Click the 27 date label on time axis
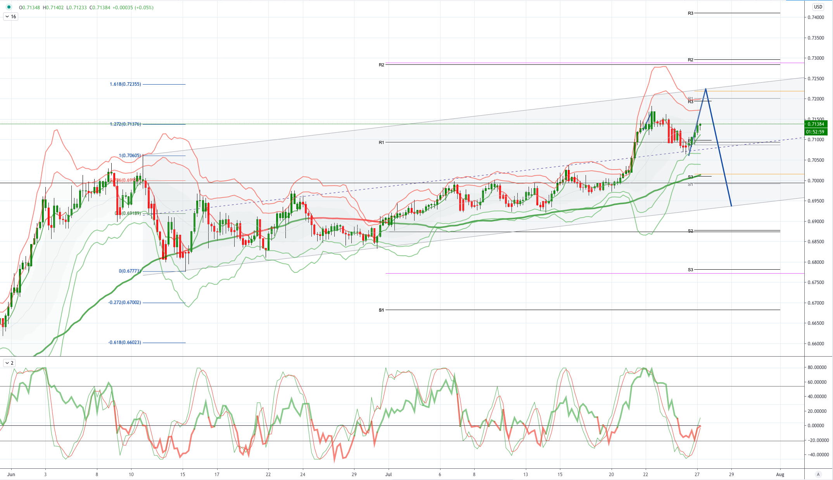This screenshot has height=480, width=833. [697, 474]
